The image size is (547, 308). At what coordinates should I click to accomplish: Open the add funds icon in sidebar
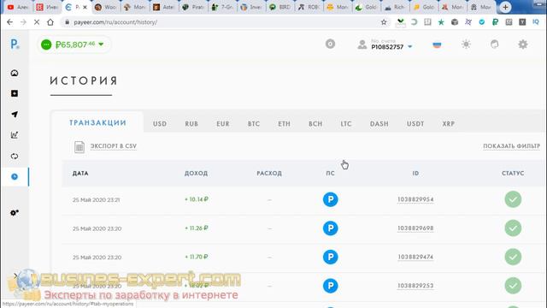coord(15,93)
